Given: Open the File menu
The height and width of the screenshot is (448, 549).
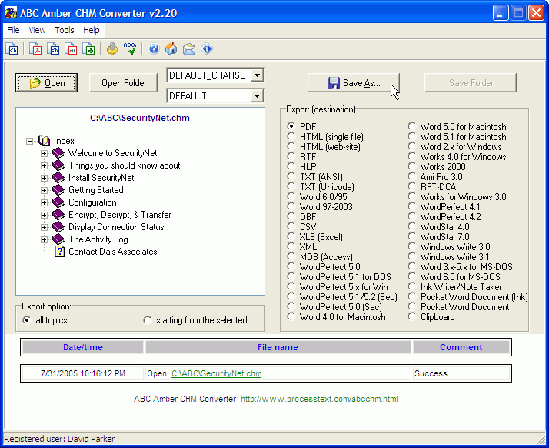Looking at the screenshot, I should click(13, 30).
